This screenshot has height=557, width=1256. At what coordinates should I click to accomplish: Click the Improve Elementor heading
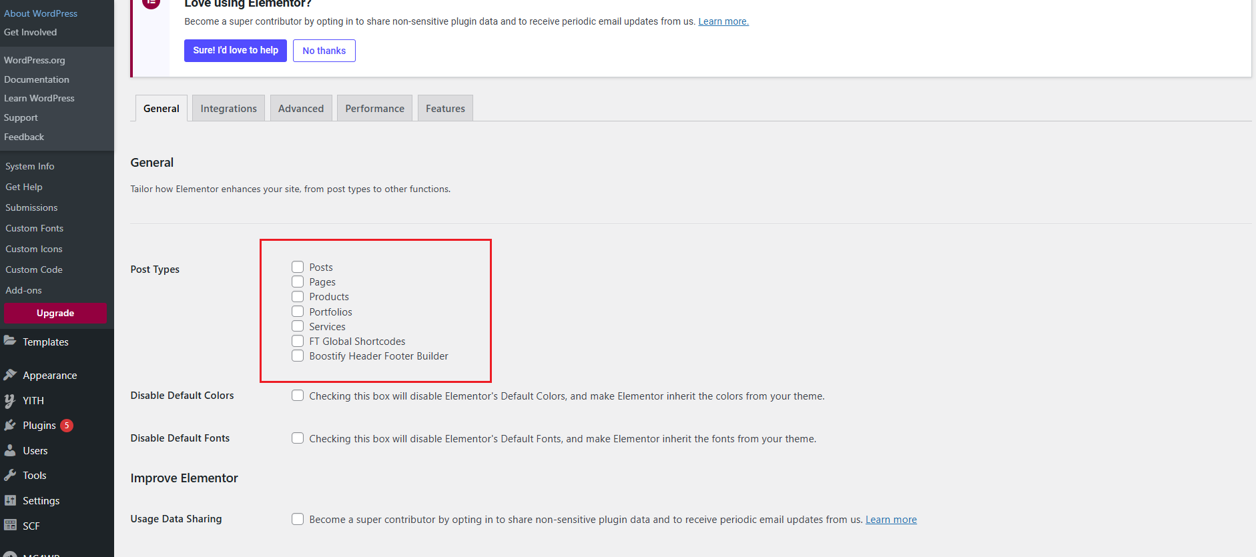pos(184,478)
